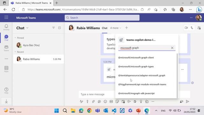Add page to favorites star icon
The width and height of the screenshot is (204, 115).
(x=156, y=10)
